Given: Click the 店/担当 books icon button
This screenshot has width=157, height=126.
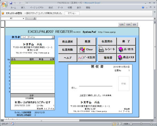Looking at the screenshot, I should (x=126, y=49).
